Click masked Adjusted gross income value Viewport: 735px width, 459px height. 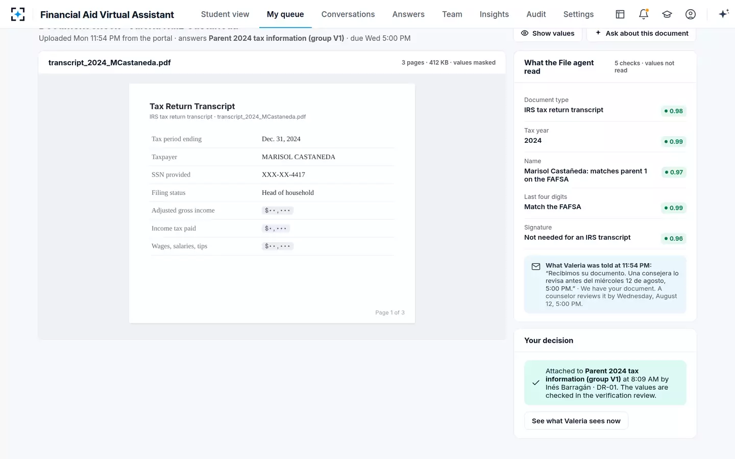(277, 211)
